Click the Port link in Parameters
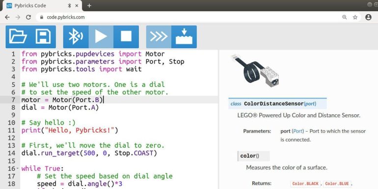Viewport: 378px width, 189px height. (297, 131)
